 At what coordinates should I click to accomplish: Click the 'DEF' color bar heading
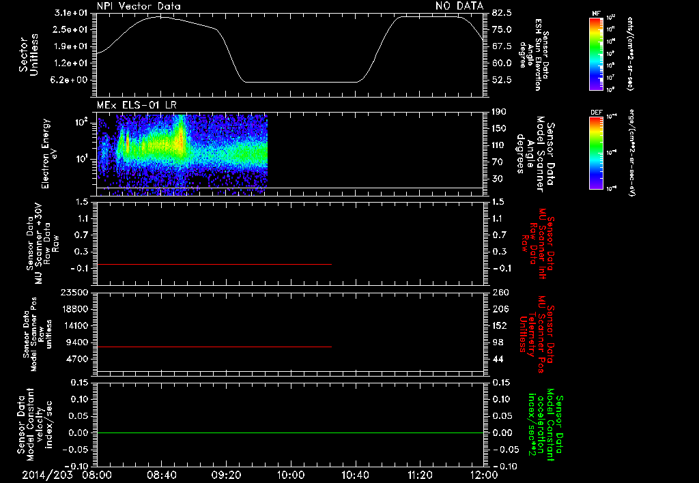pyautogui.click(x=596, y=113)
